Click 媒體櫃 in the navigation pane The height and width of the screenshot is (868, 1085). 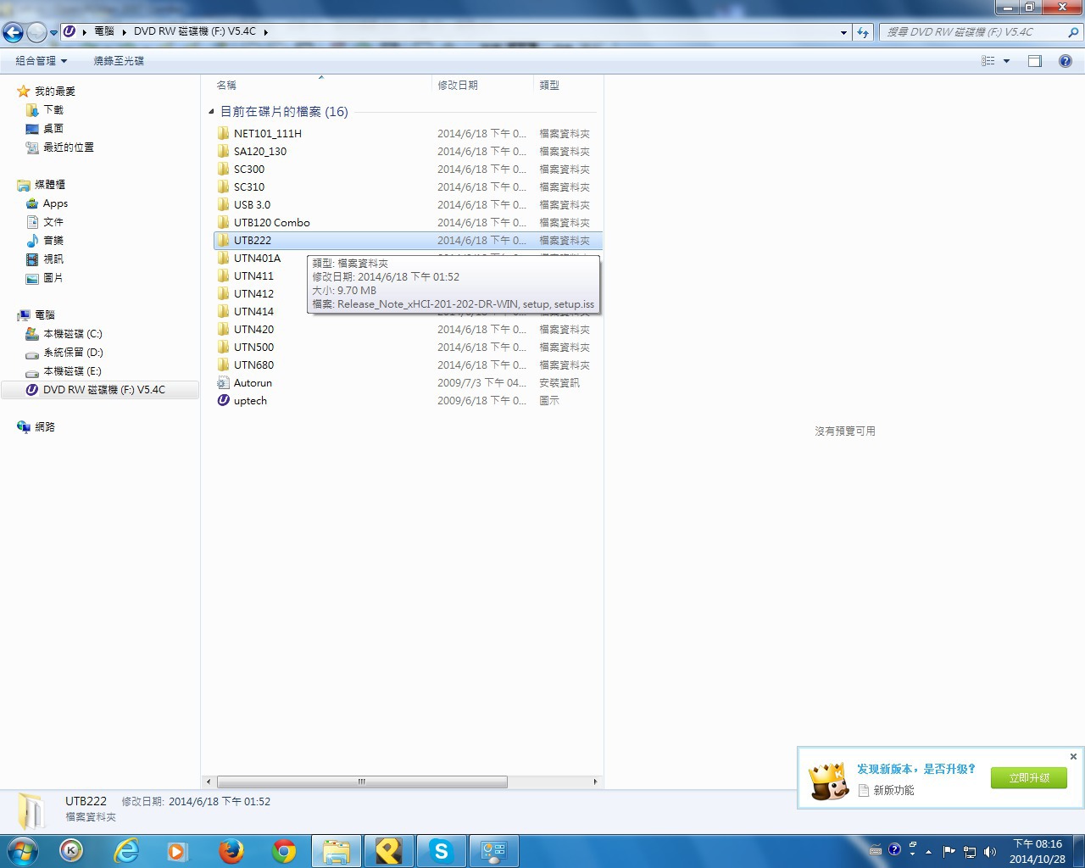(49, 184)
